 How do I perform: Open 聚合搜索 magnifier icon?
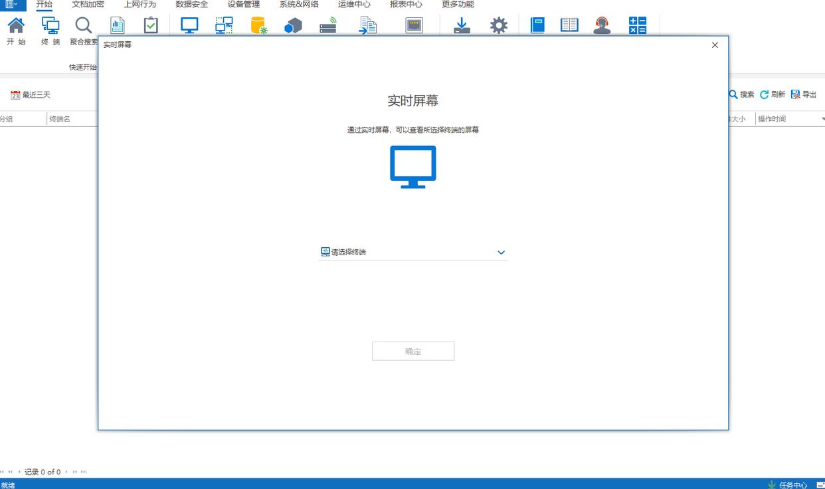point(84,25)
